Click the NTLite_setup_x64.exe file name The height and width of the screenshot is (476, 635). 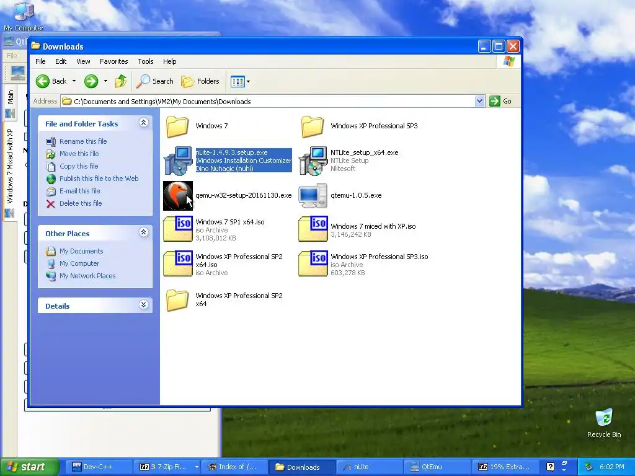click(x=364, y=152)
